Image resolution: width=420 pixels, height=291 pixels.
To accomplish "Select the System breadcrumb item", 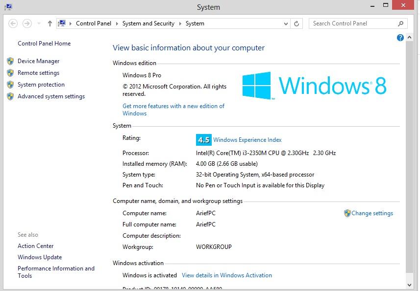I will [x=195, y=23].
